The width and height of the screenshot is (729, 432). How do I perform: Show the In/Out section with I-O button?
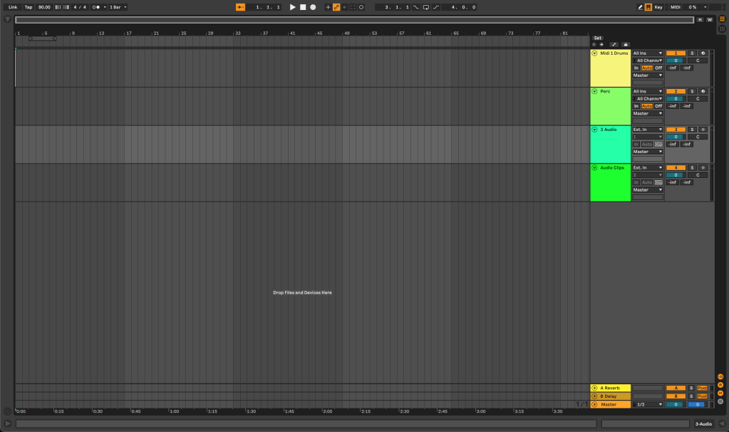pos(720,376)
